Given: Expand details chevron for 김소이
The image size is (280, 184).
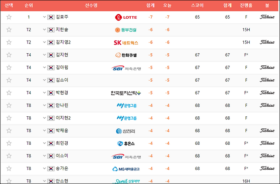Looking at the screenshot, I should coord(44,80).
